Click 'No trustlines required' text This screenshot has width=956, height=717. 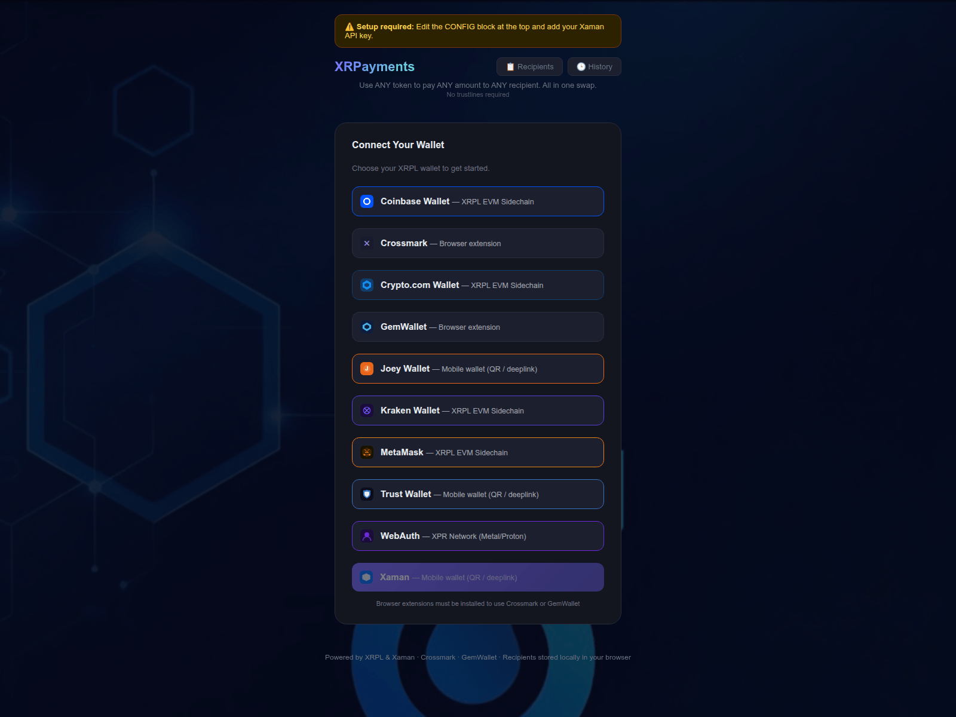tap(478, 94)
